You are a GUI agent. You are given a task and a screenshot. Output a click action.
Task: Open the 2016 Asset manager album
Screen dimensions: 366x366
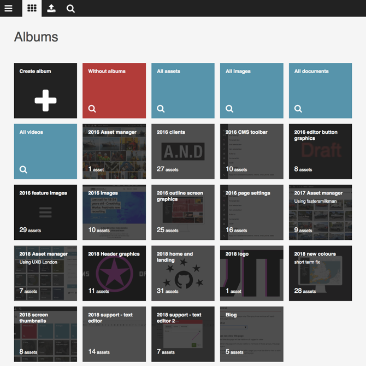114,151
